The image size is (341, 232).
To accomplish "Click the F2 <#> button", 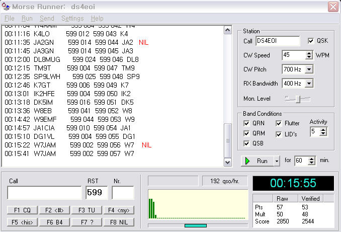I will click(x=54, y=210).
